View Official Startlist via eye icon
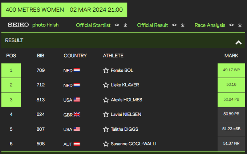The height and width of the screenshot is (154, 247). pyautogui.click(x=117, y=25)
